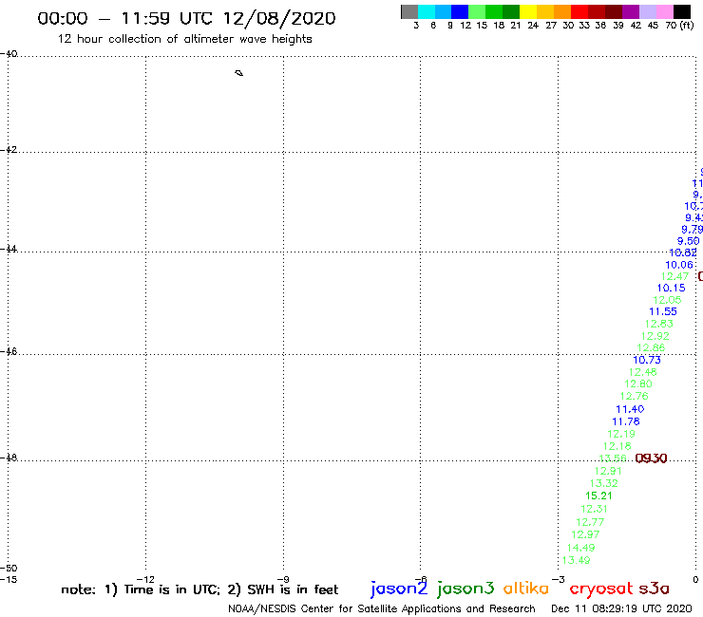
Task: Click the -42 latitude axis label
Action: [x=9, y=149]
